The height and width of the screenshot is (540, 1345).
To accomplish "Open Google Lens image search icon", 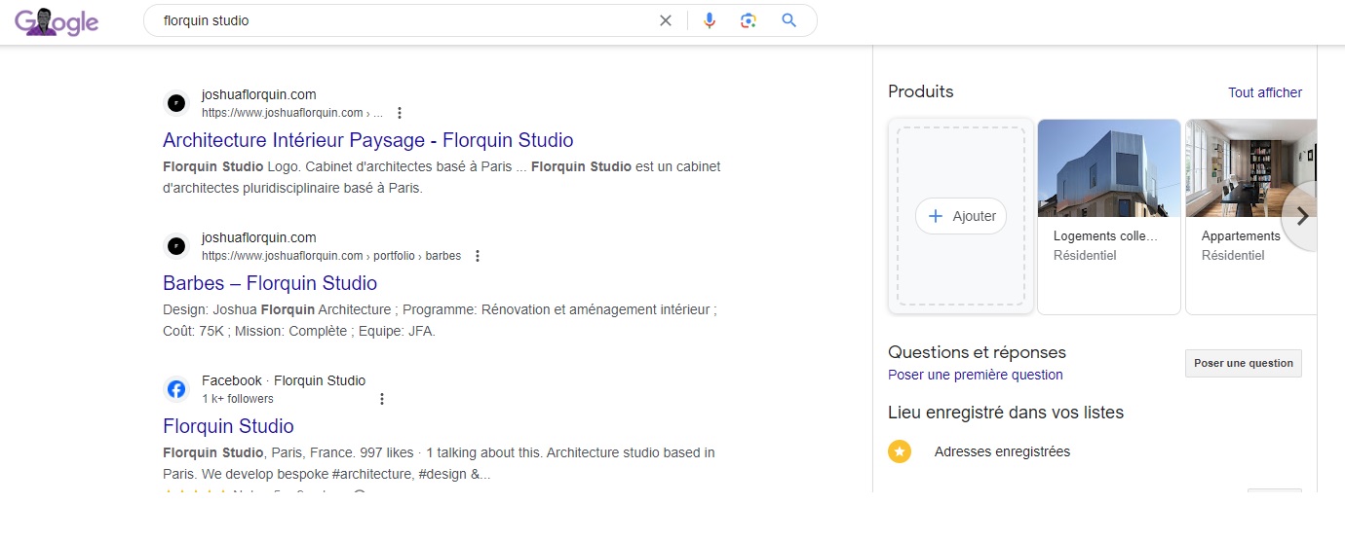I will [749, 20].
